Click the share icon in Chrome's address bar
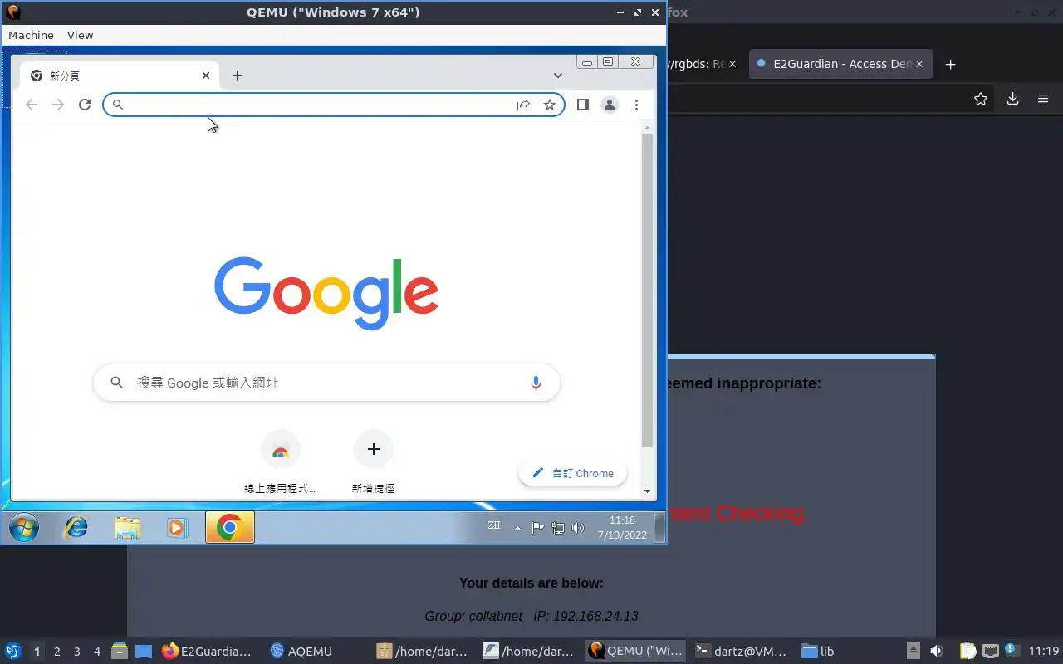This screenshot has width=1063, height=664. [x=523, y=105]
